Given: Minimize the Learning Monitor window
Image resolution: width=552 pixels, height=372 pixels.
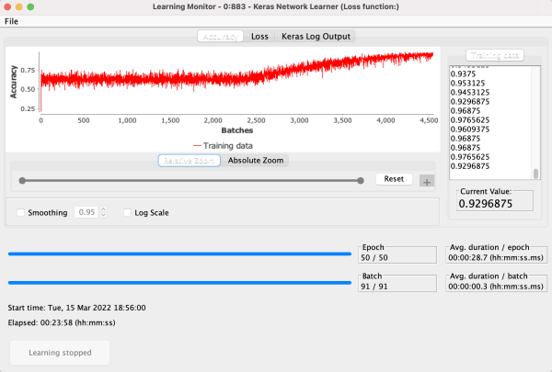Looking at the screenshot, I should coord(19,6).
